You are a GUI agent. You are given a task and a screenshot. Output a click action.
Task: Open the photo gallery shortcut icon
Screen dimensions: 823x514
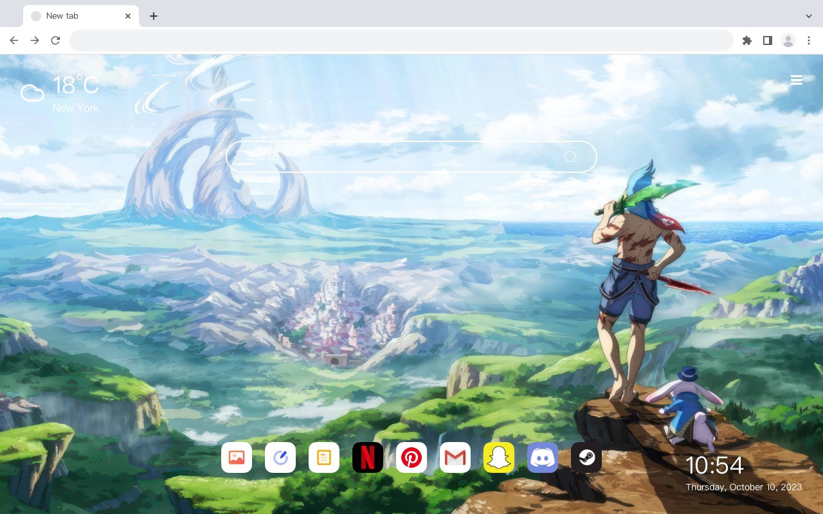(x=237, y=457)
